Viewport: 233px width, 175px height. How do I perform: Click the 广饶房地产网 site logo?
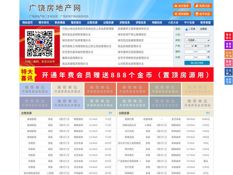click(55, 8)
